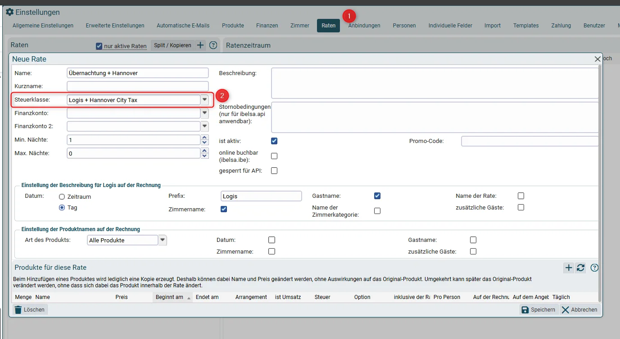
Task: Decrease Max. Nächte with the down arrow
Action: (205, 156)
